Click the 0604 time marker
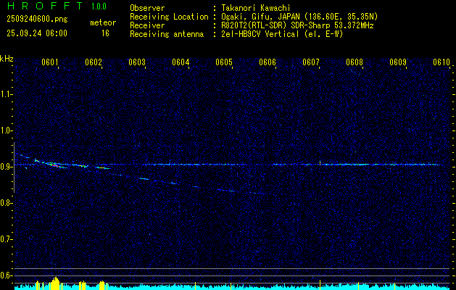This screenshot has width=456, height=290. [x=181, y=62]
